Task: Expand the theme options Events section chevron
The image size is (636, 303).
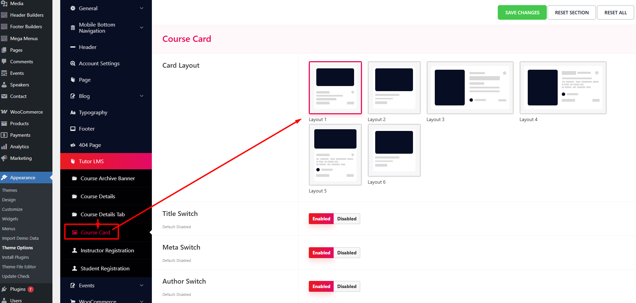Action: tap(142, 285)
